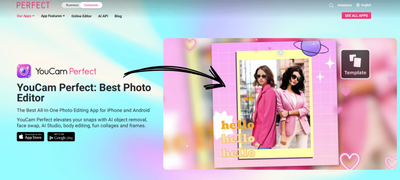400x180 pixels.
Task: Open the Investors link
Action: pos(345,5)
